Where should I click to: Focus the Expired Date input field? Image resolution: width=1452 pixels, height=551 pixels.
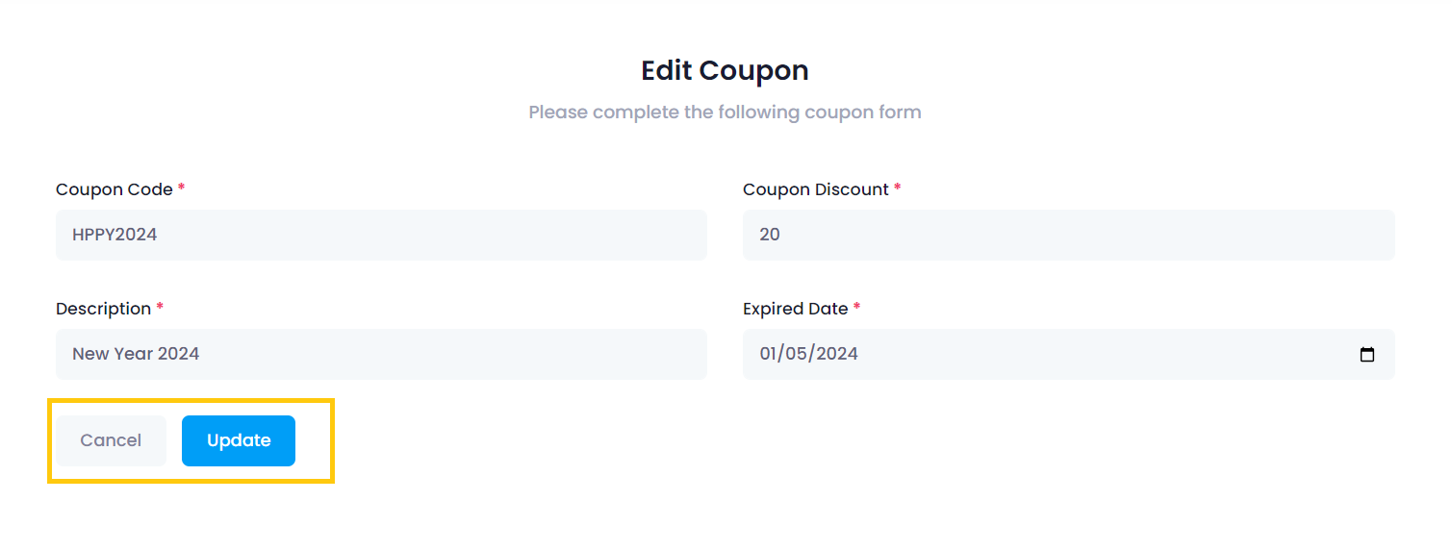point(1058,354)
